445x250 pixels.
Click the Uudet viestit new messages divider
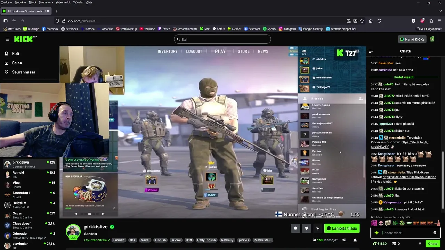(x=403, y=77)
